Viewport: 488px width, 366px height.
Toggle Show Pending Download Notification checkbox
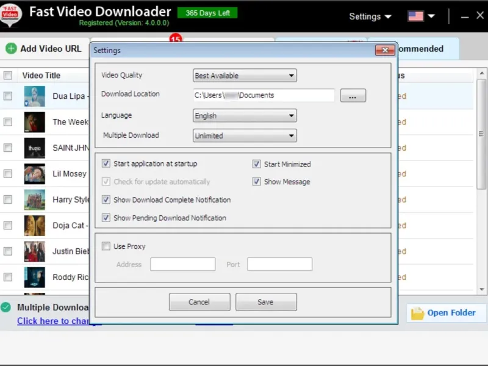coord(106,218)
